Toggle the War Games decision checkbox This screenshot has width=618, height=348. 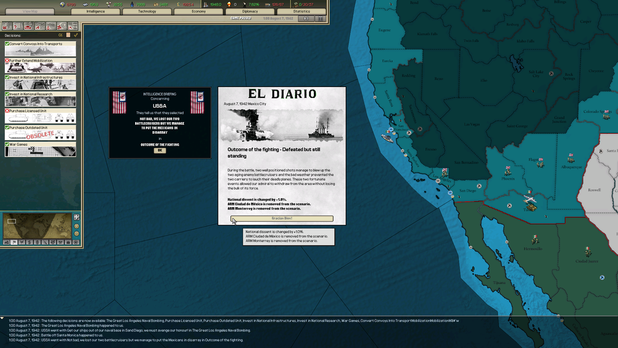pyautogui.click(x=7, y=144)
